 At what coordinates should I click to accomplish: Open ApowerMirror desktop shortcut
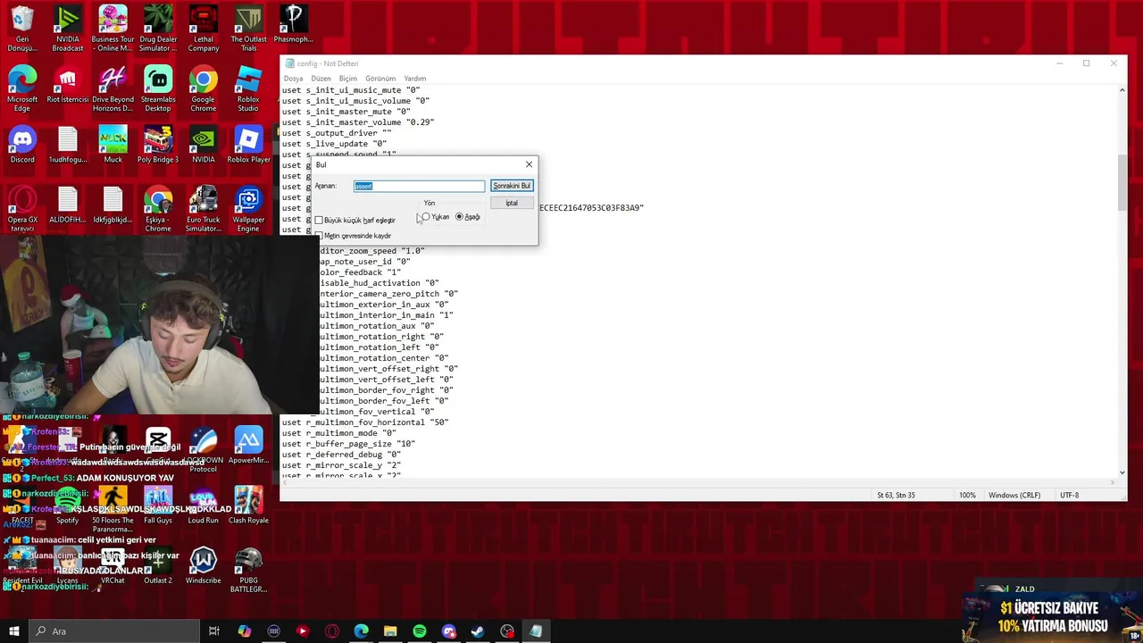pyautogui.click(x=248, y=445)
